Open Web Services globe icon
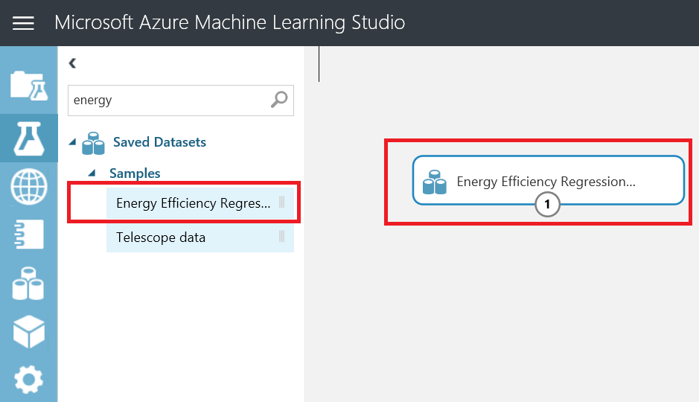 pos(28,187)
